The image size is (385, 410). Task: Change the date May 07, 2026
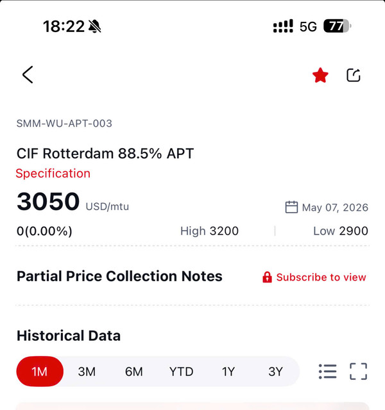(x=335, y=208)
